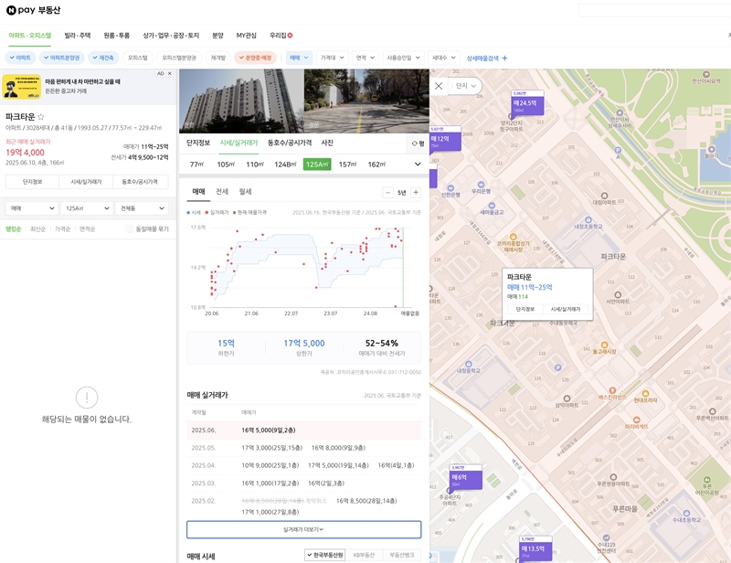Close the detail panel with X
The width and height of the screenshot is (731, 563).
pos(439,86)
